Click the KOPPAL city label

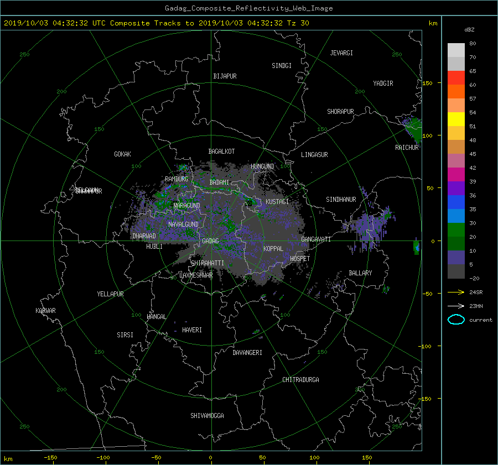273,249
